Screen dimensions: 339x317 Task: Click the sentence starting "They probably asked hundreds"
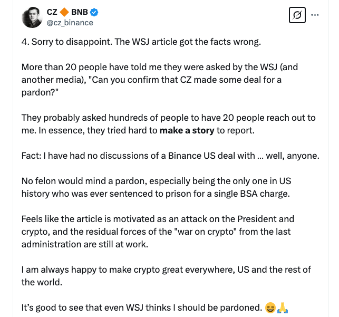(x=168, y=117)
